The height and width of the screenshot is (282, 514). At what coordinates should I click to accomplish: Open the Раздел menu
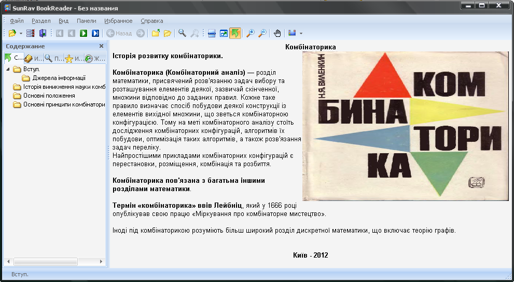tap(41, 21)
